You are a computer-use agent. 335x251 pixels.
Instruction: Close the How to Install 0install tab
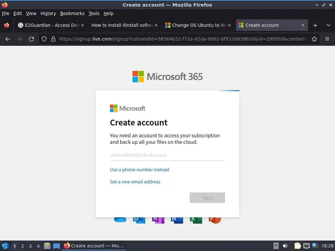(x=156, y=25)
